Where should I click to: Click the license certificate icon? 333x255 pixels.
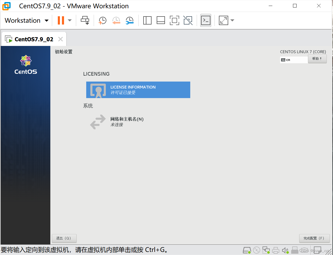click(x=98, y=91)
